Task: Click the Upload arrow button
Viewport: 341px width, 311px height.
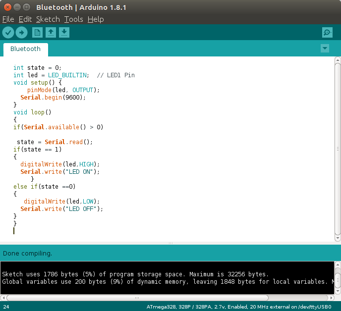Action: [x=21, y=33]
